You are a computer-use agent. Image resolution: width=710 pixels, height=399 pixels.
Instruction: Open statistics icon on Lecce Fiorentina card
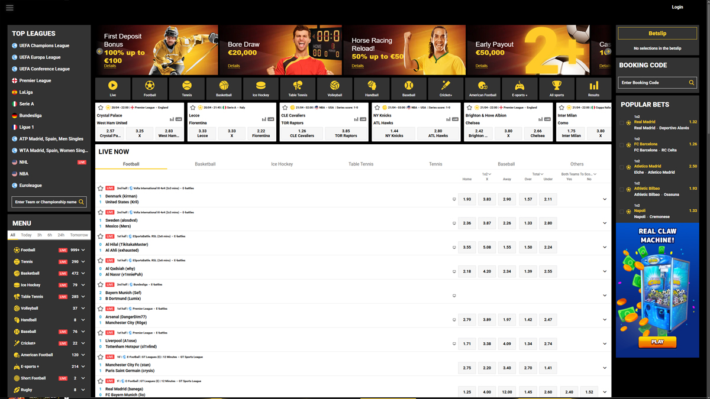point(264,119)
